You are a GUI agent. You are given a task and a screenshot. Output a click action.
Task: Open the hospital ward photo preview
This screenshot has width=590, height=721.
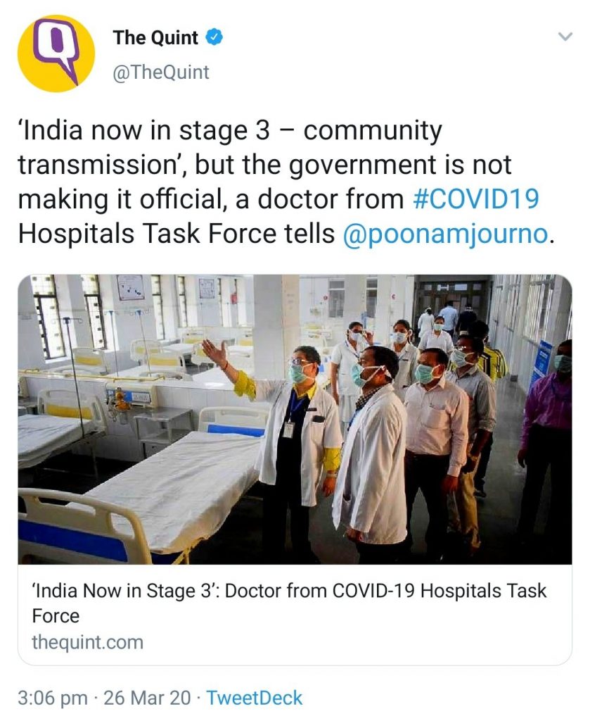coord(295,419)
